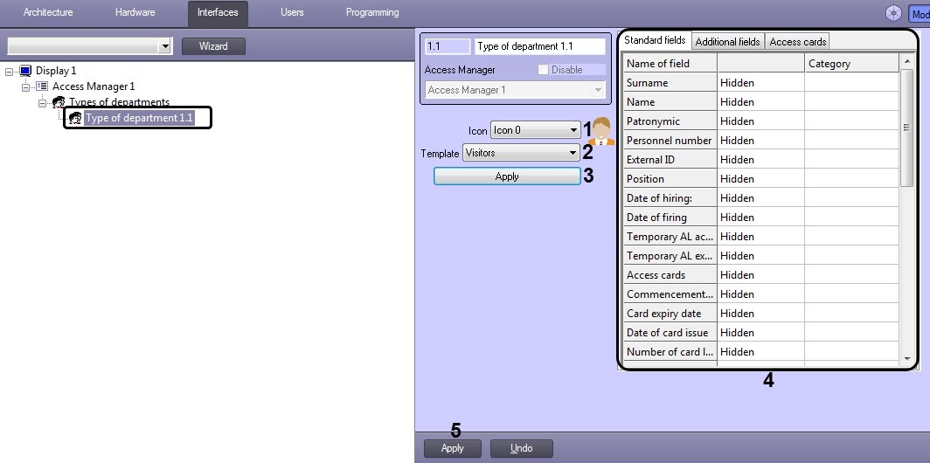Click the round gear icon at top right
Image resolution: width=930 pixels, height=463 pixels.
tap(893, 14)
